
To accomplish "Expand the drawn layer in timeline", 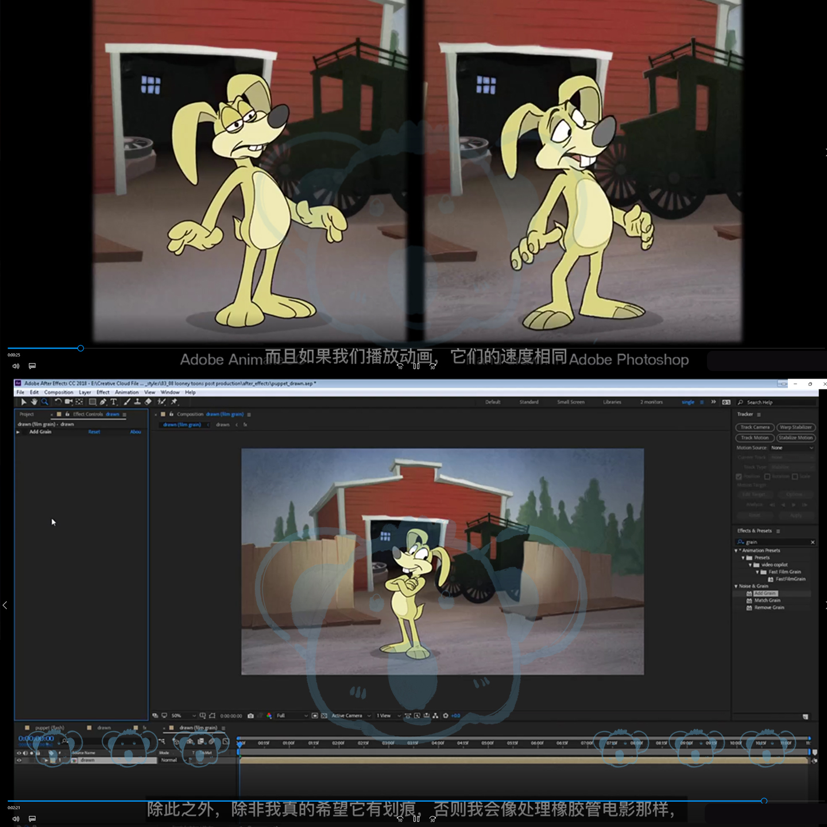I will [46, 760].
